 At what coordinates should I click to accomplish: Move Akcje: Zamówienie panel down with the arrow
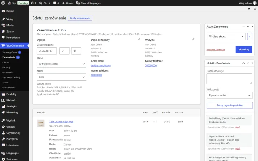click(x=248, y=26)
